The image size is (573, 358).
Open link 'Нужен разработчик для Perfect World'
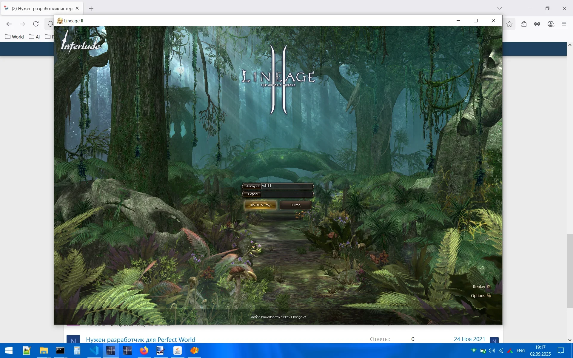pyautogui.click(x=141, y=340)
